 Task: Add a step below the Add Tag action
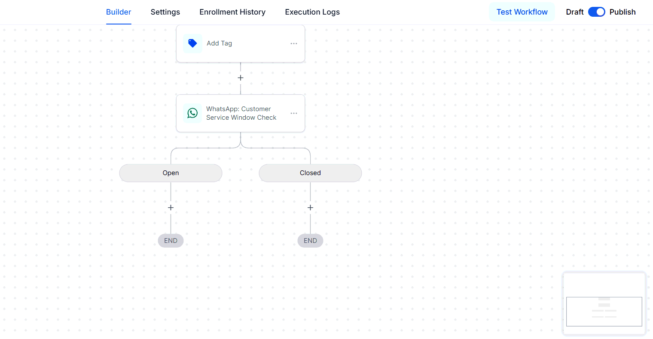(241, 78)
